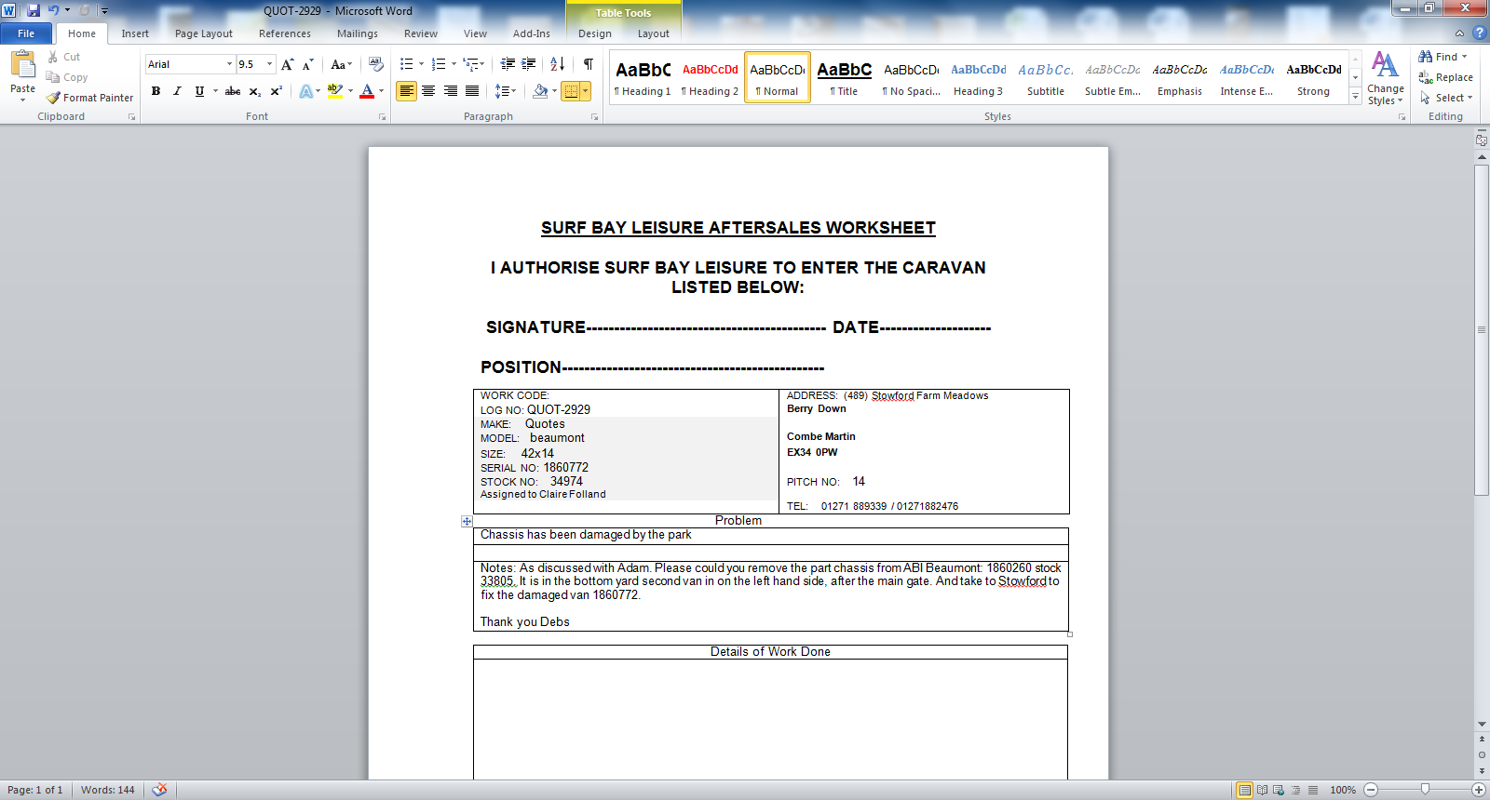1490x800 pixels.
Task: Click the zoom slider handle
Action: pyautogui.click(x=1425, y=790)
